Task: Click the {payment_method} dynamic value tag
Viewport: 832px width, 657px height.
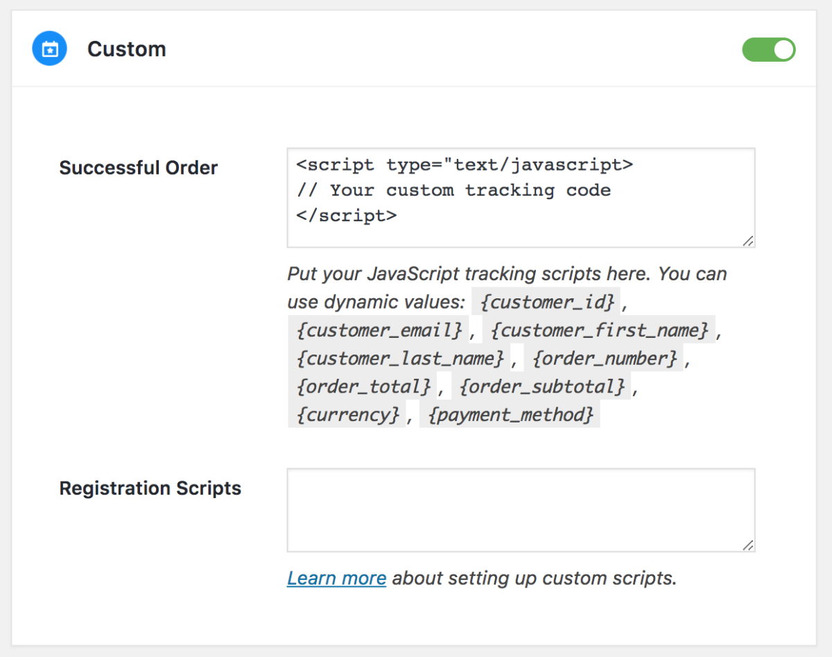Action: point(510,415)
